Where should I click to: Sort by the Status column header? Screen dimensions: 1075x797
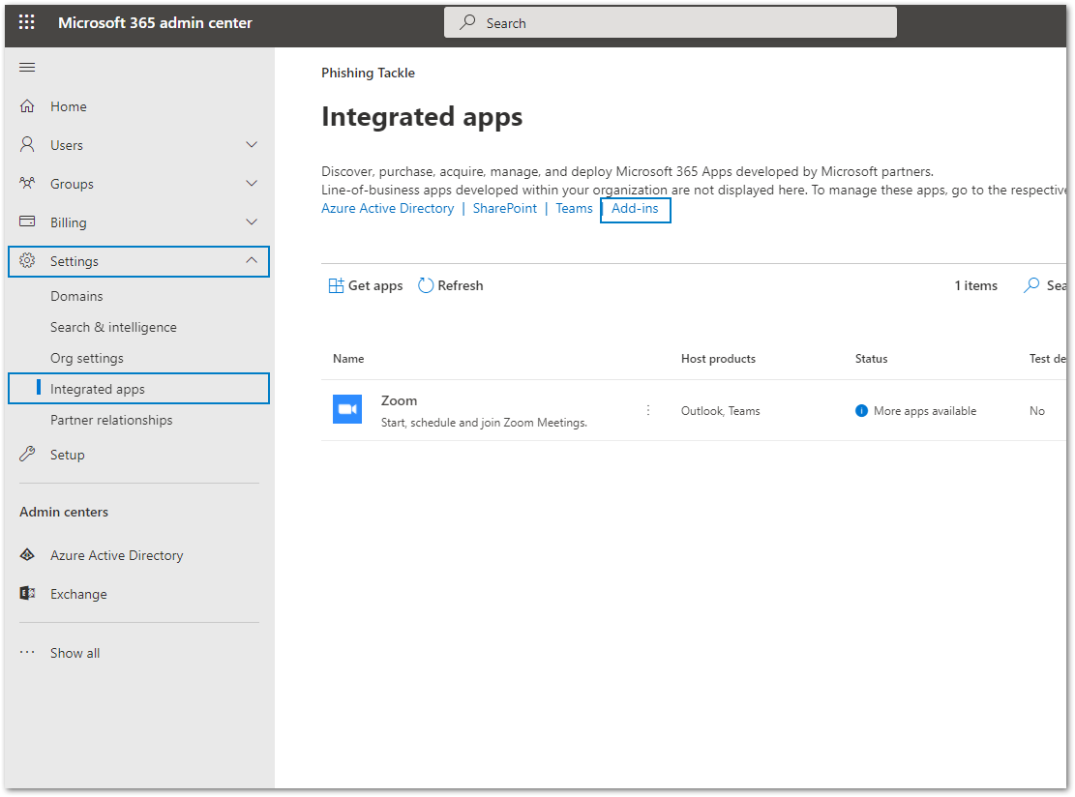click(871, 359)
